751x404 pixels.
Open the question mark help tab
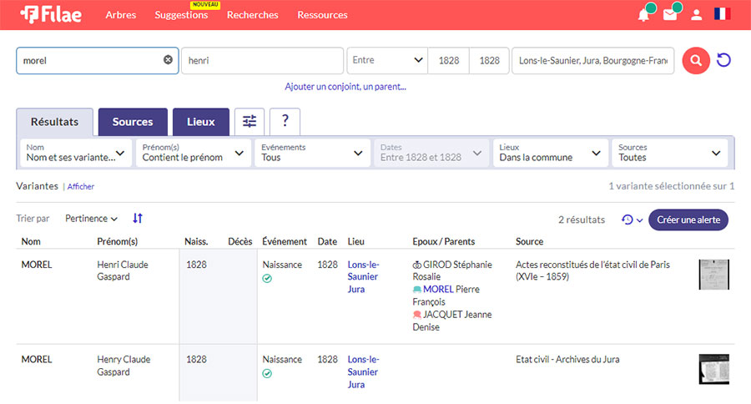click(x=285, y=122)
